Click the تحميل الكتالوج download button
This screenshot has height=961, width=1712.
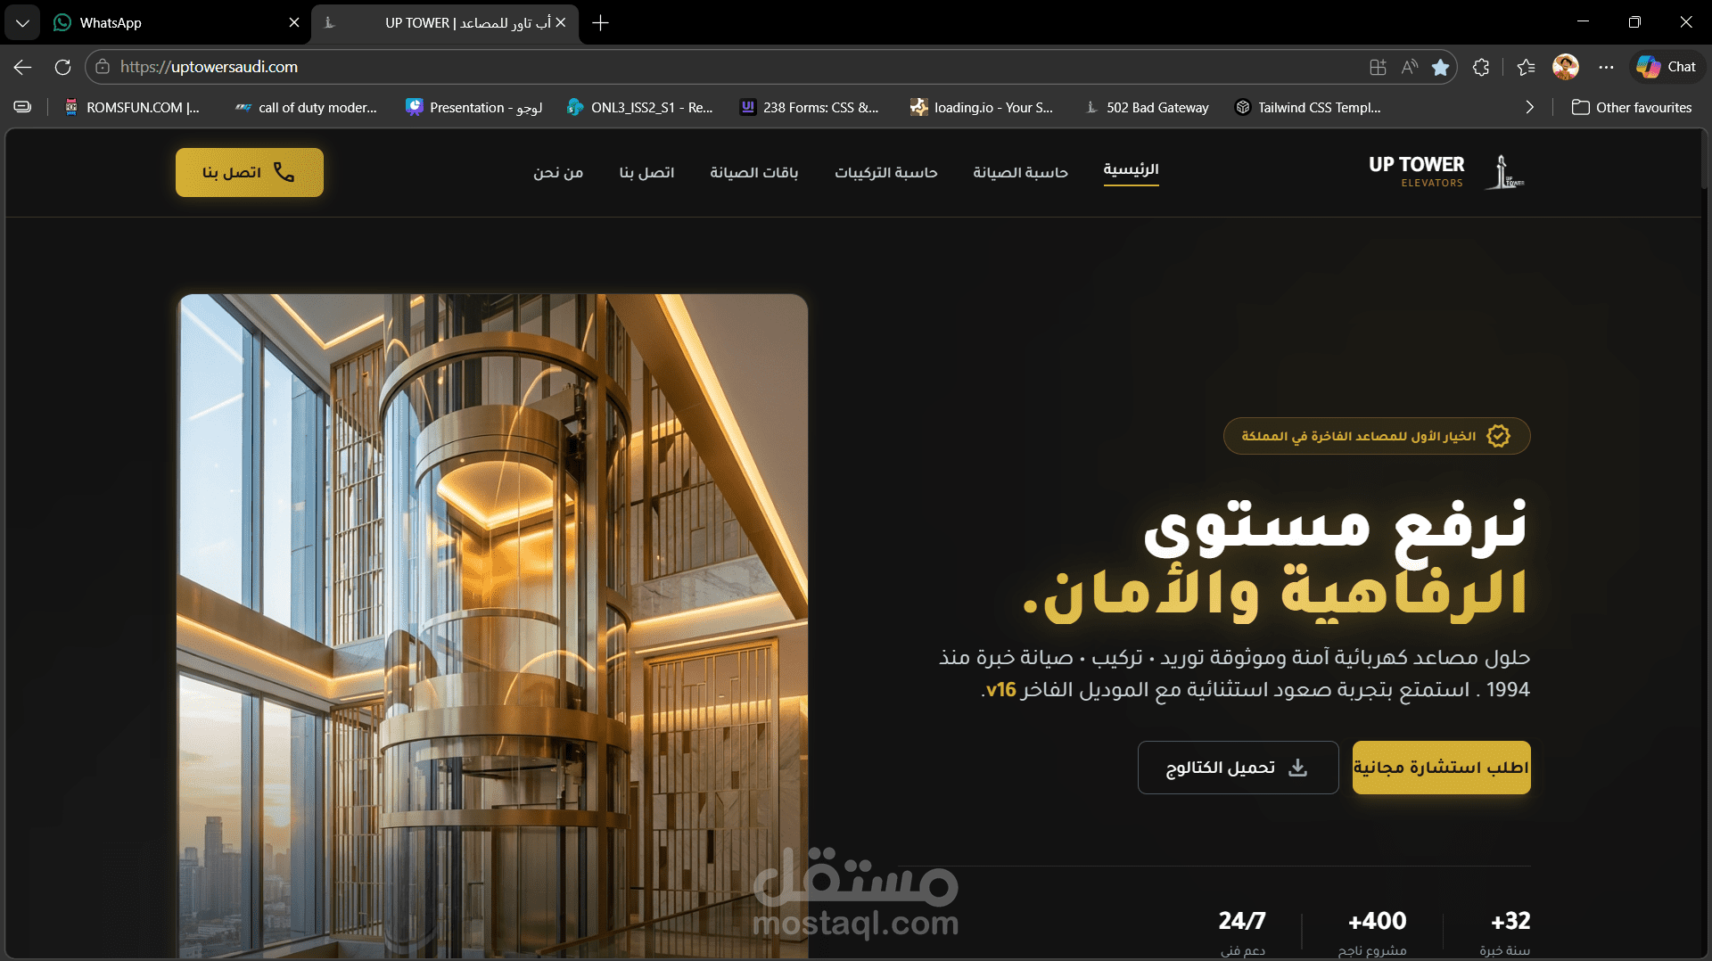(x=1238, y=767)
